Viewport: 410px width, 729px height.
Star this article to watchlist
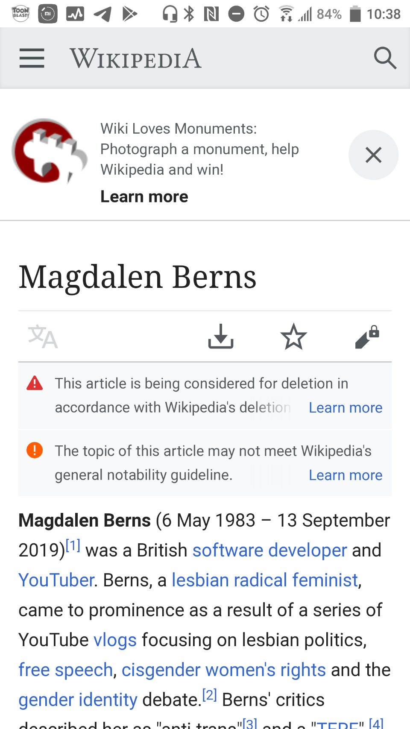[294, 337]
